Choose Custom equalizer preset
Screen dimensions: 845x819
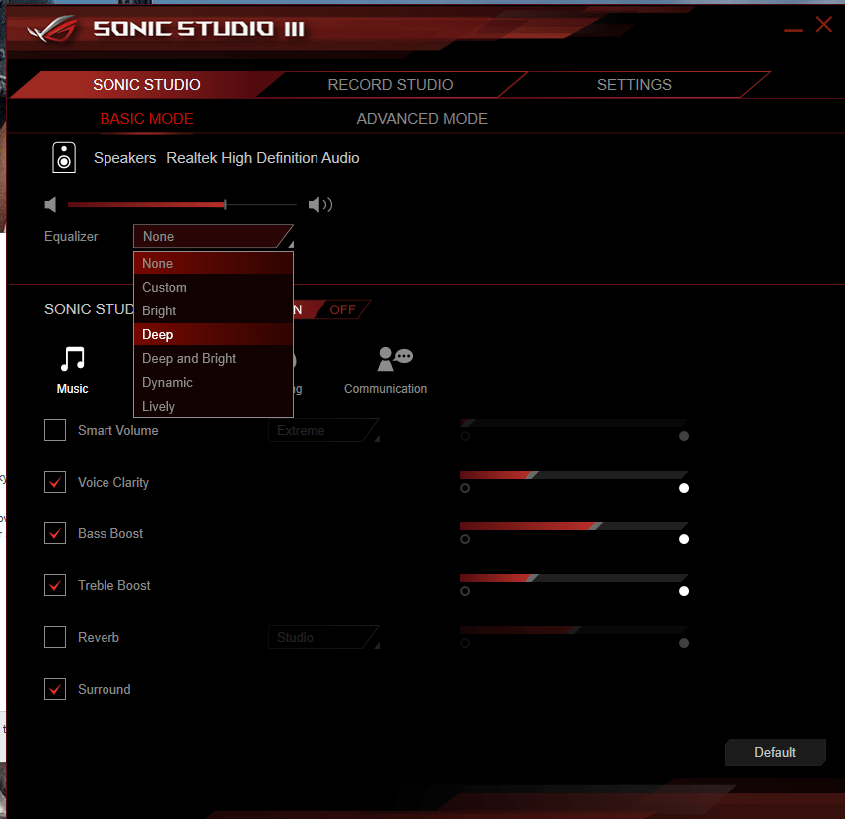pos(213,287)
